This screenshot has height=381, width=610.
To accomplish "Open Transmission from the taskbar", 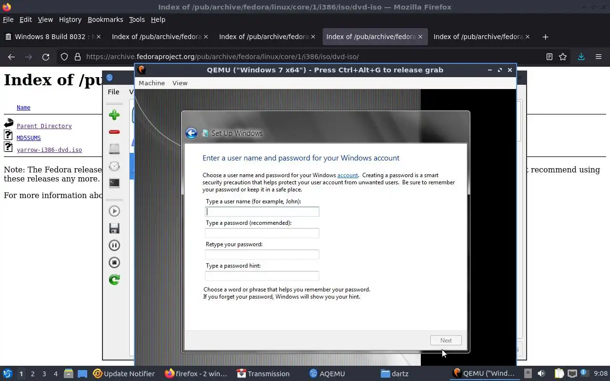I will point(264,374).
